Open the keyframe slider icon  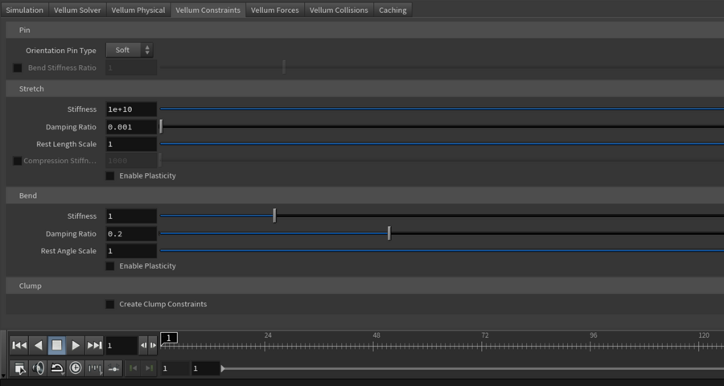coord(113,368)
